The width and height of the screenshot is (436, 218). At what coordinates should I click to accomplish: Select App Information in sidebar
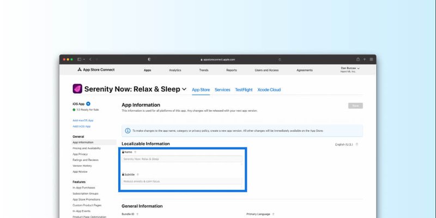[x=94, y=142]
